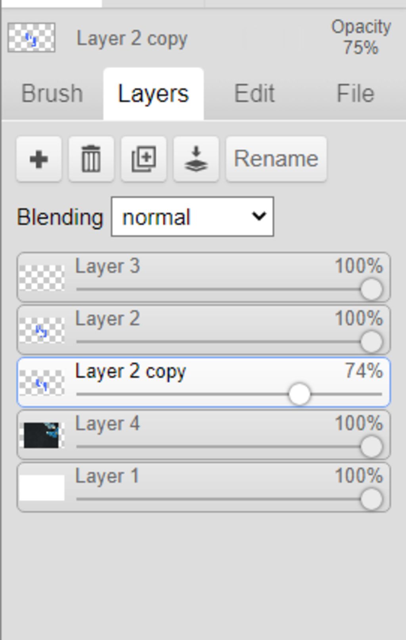
Task: Click the Layer 4 dark thumbnail
Action: point(42,435)
